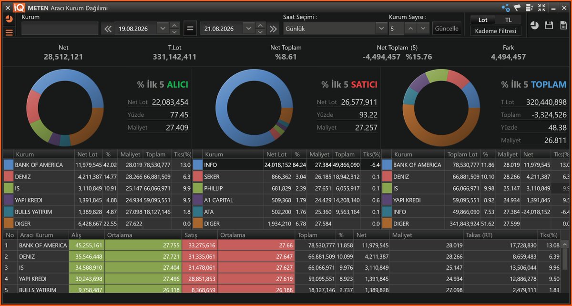Click the Kurum Sayısı value field
Image resolution: width=572 pixels, height=306 pixels.
pyautogui.click(x=397, y=29)
